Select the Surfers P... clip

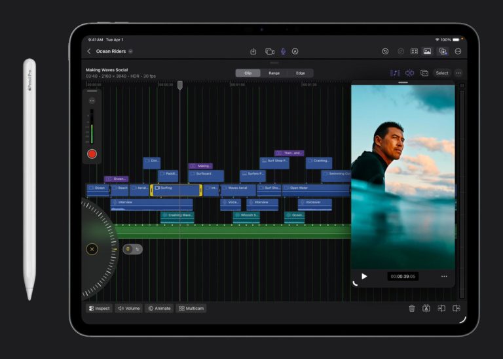(x=253, y=176)
